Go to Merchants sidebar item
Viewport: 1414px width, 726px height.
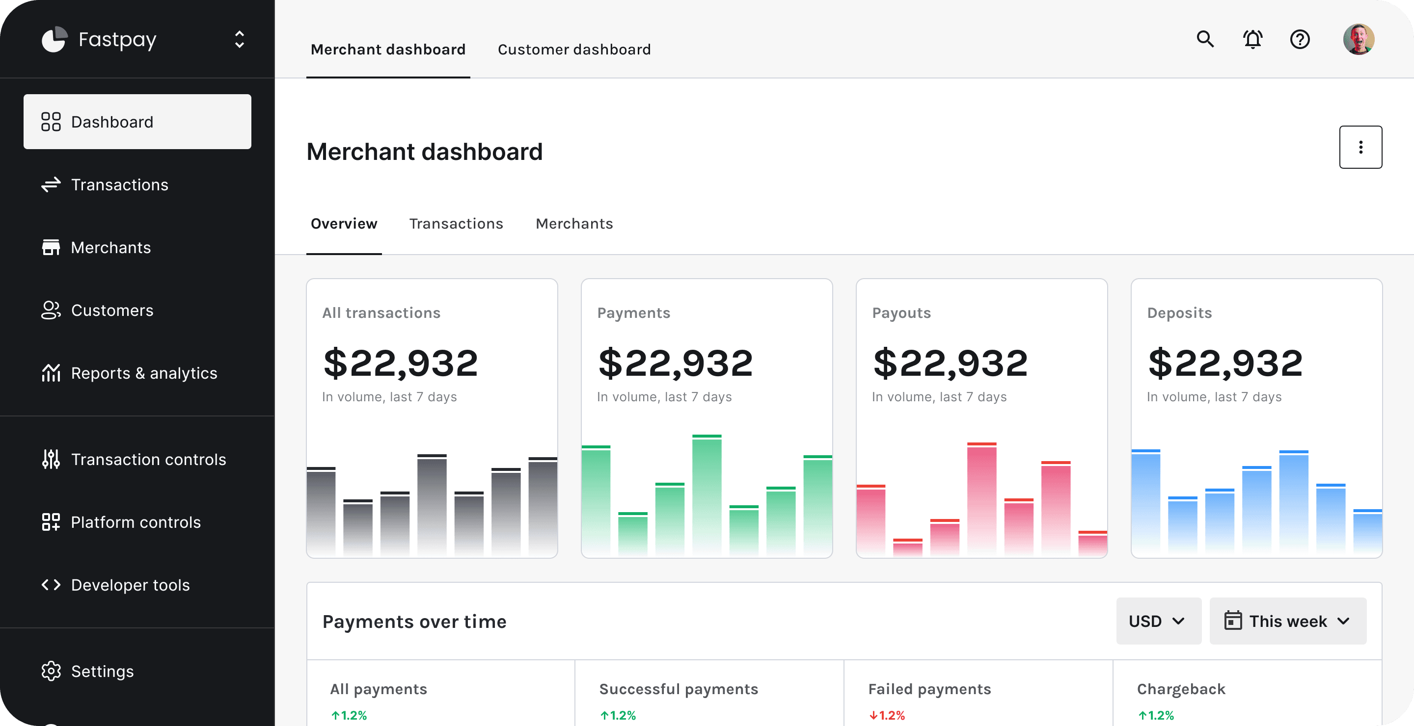[x=110, y=248]
